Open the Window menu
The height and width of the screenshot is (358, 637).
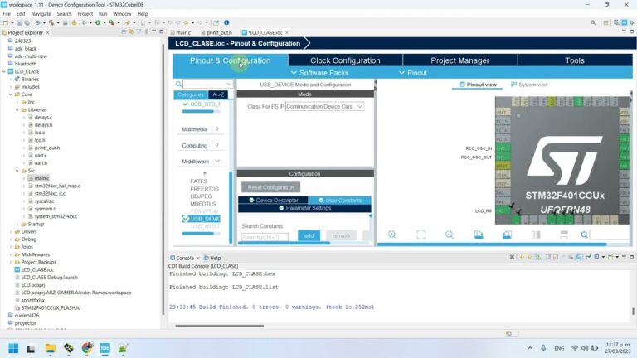point(122,14)
